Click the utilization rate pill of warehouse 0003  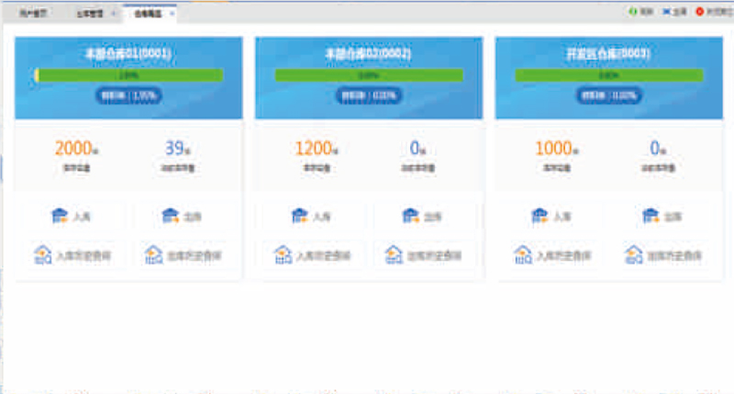(609, 96)
